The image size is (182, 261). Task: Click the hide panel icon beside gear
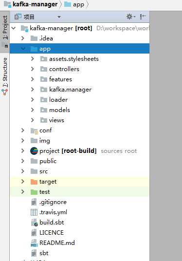click(x=143, y=17)
